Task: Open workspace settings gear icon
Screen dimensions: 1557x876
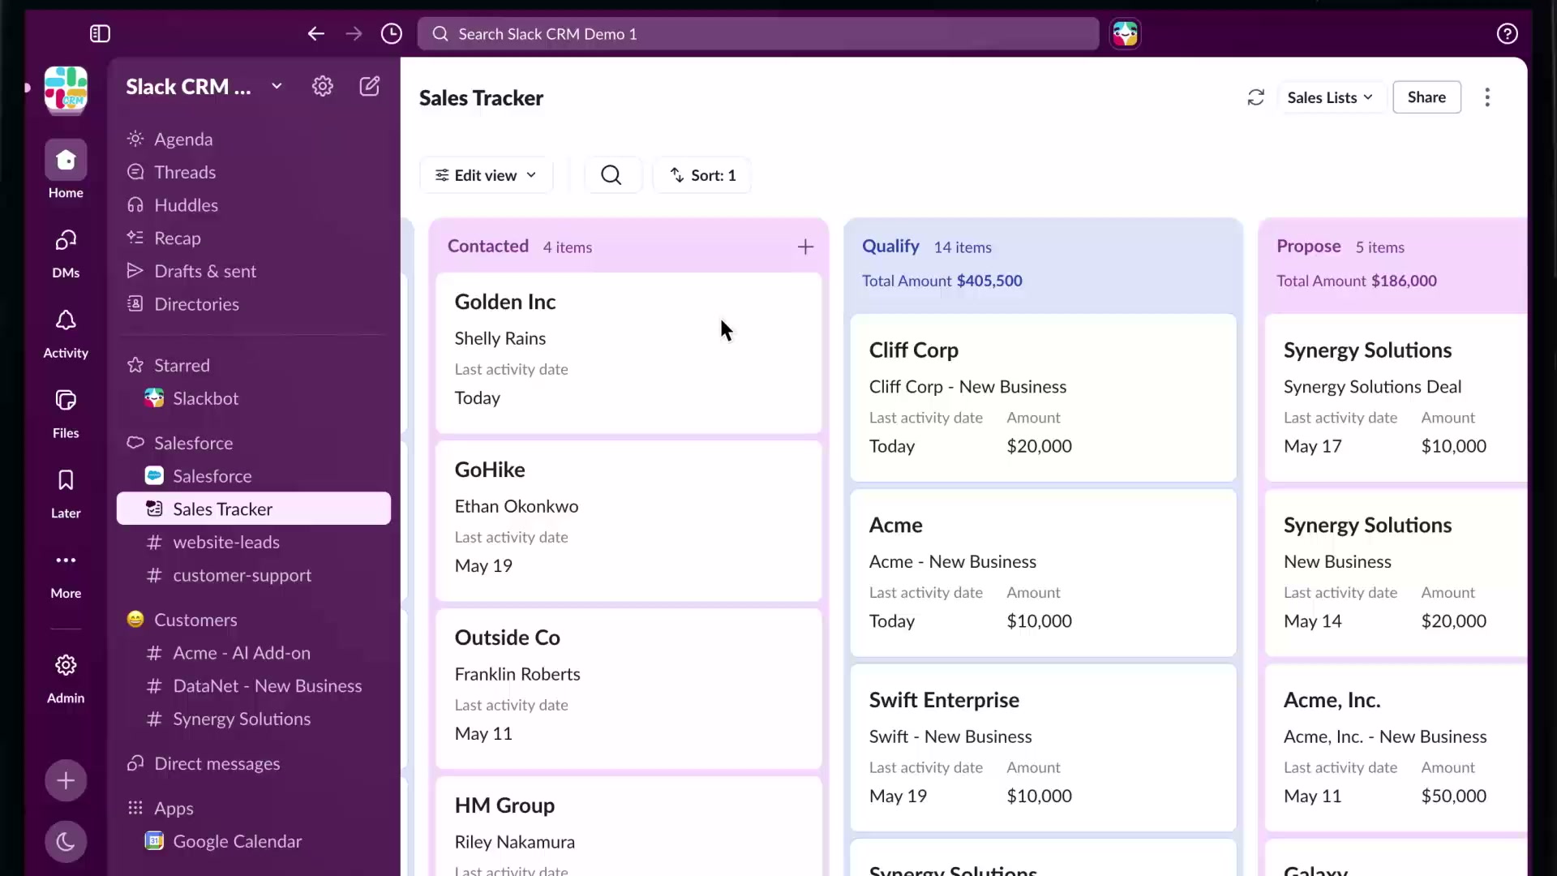Action: click(x=323, y=86)
